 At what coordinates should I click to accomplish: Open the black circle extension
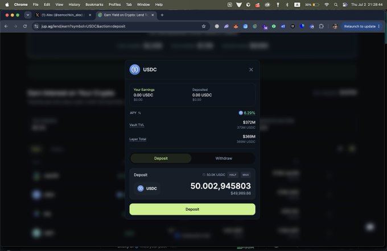coord(293,26)
